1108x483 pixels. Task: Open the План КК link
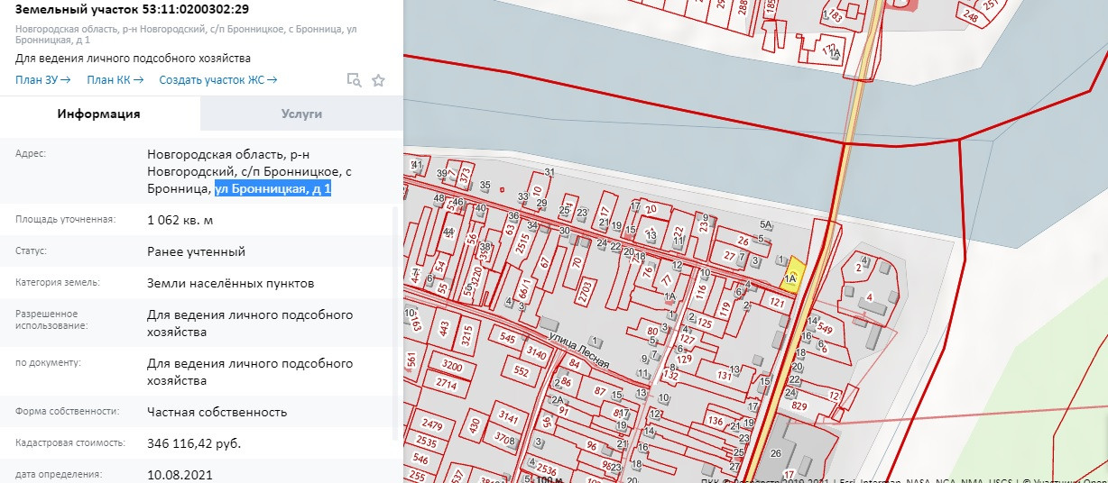pos(115,79)
